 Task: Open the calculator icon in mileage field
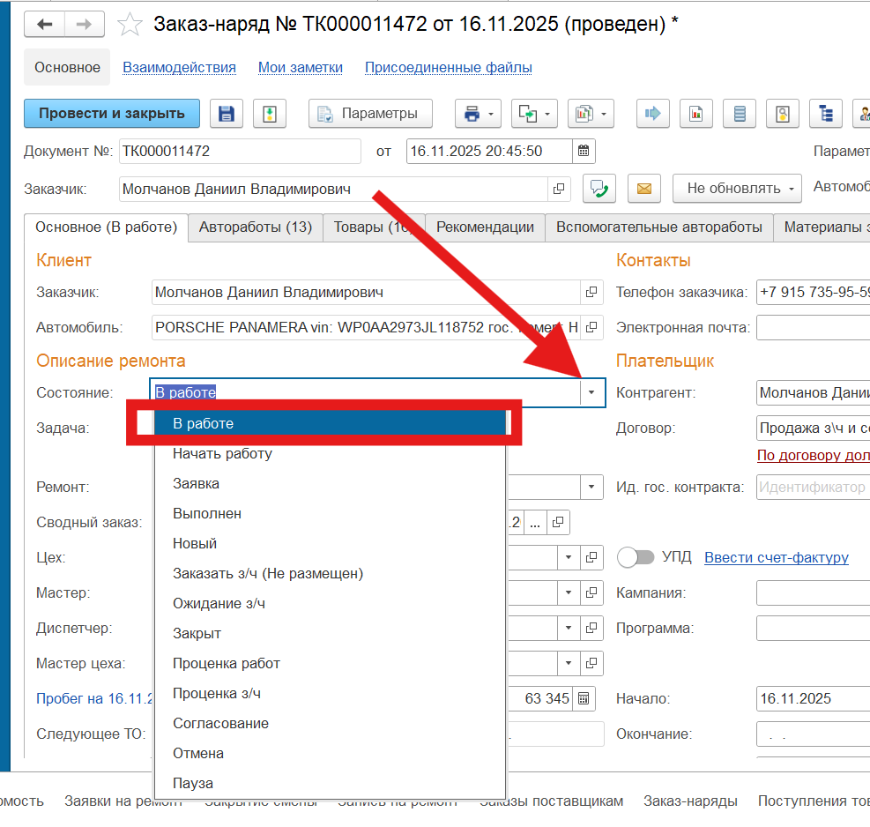click(584, 698)
